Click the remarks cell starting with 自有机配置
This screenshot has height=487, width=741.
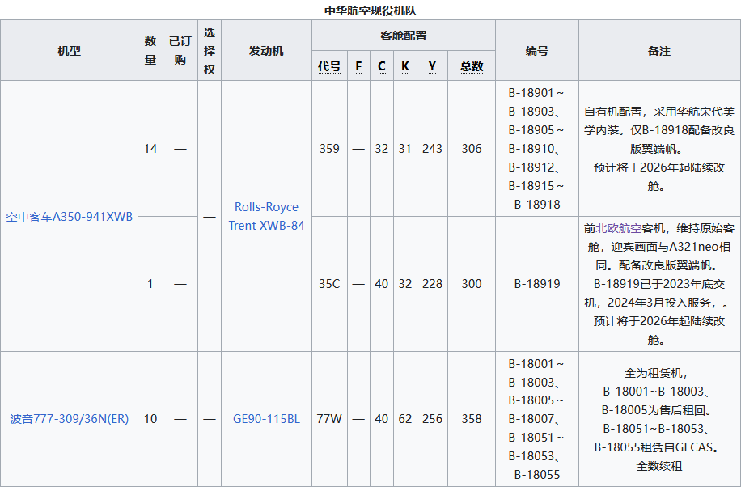[x=659, y=149]
